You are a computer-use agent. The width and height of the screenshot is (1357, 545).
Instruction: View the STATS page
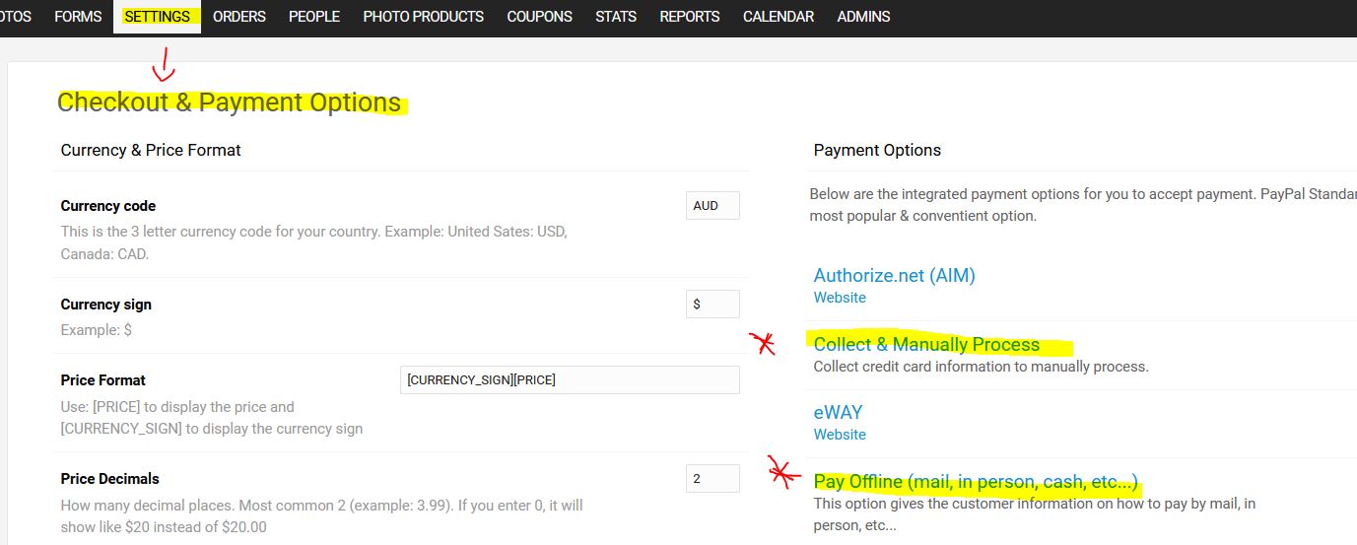click(x=616, y=17)
